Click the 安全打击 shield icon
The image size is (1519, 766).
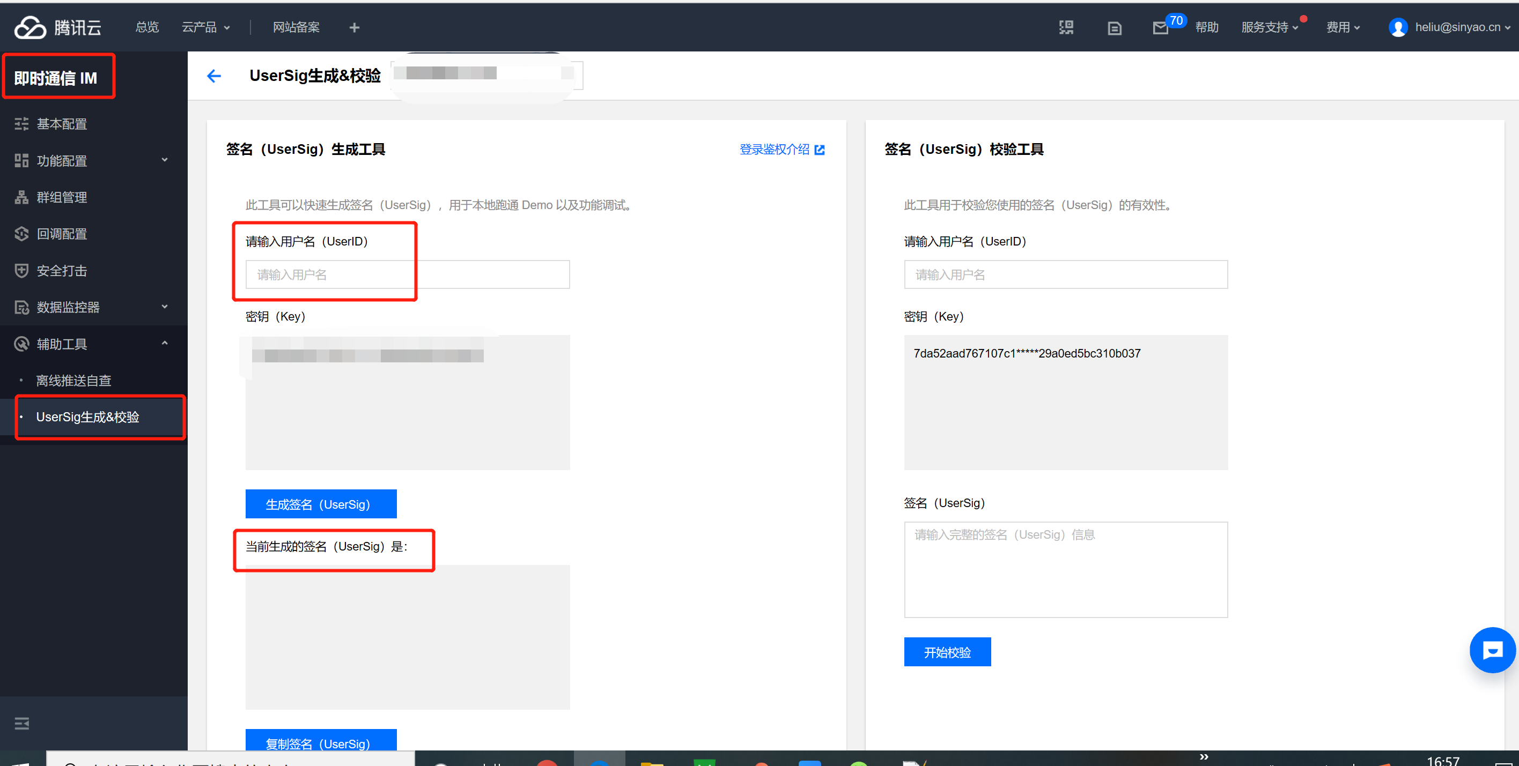point(22,271)
